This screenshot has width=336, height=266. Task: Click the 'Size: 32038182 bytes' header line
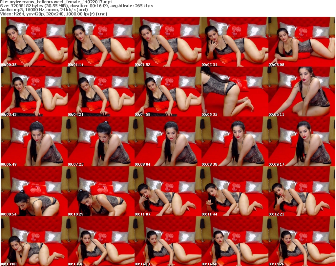[x=76, y=6]
